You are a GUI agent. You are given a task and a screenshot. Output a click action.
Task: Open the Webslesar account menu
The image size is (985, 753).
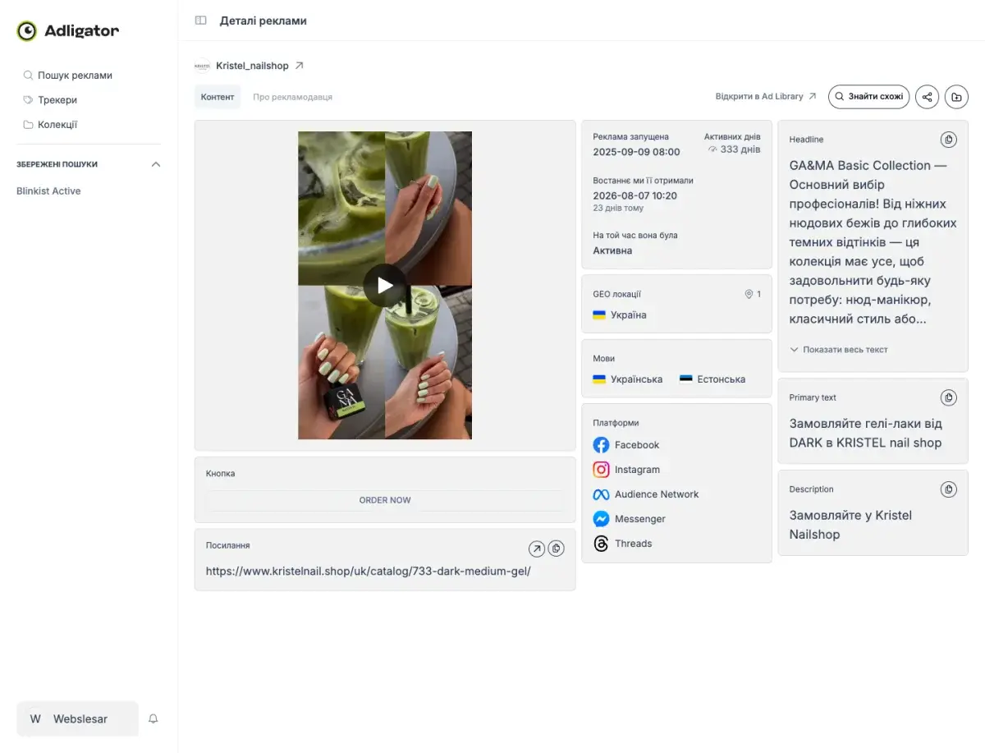[x=78, y=719]
